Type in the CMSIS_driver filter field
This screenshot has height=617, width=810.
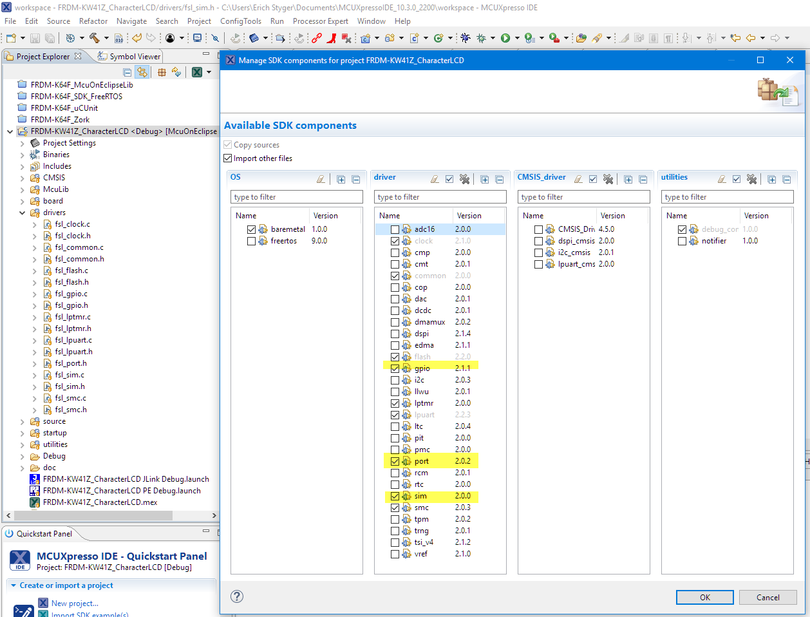pyautogui.click(x=583, y=196)
